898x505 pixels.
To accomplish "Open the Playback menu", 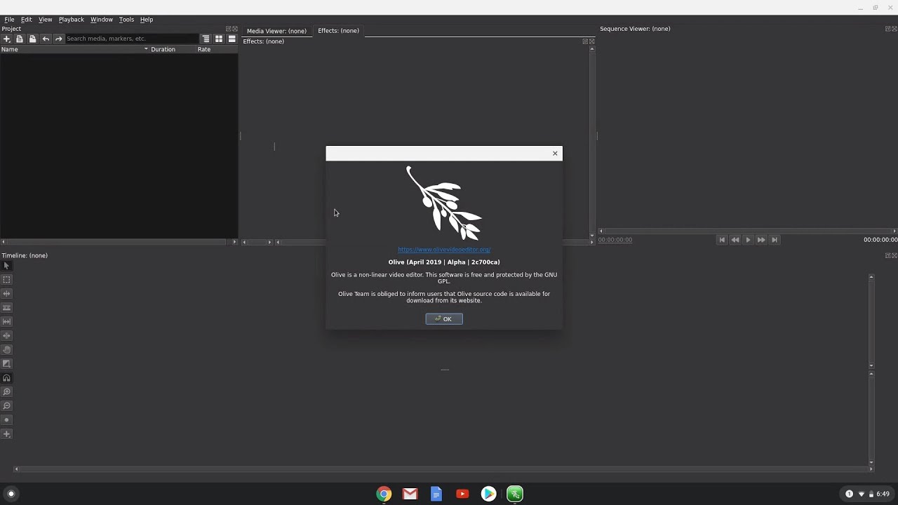I will coord(71,20).
